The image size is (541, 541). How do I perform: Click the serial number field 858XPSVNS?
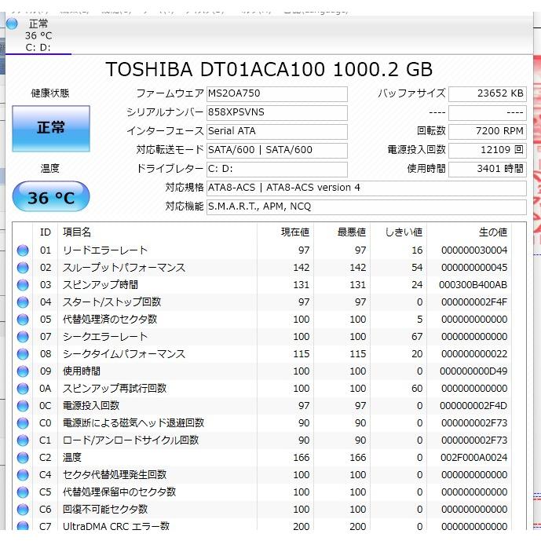pyautogui.click(x=276, y=113)
